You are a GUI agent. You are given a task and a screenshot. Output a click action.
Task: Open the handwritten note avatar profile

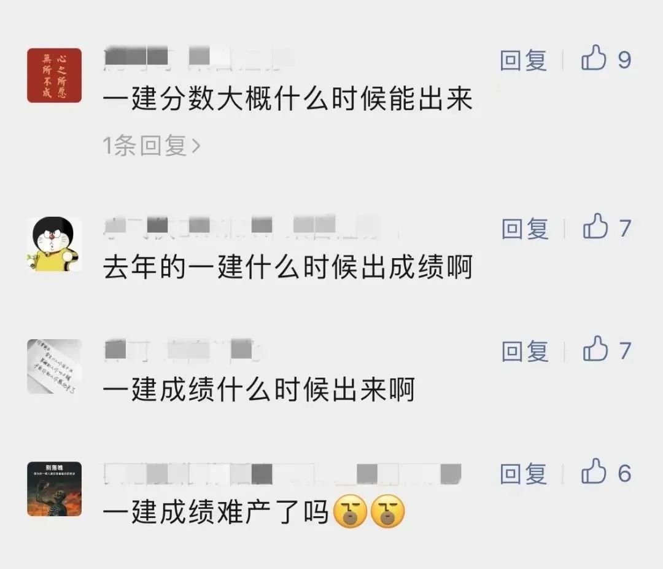point(54,367)
